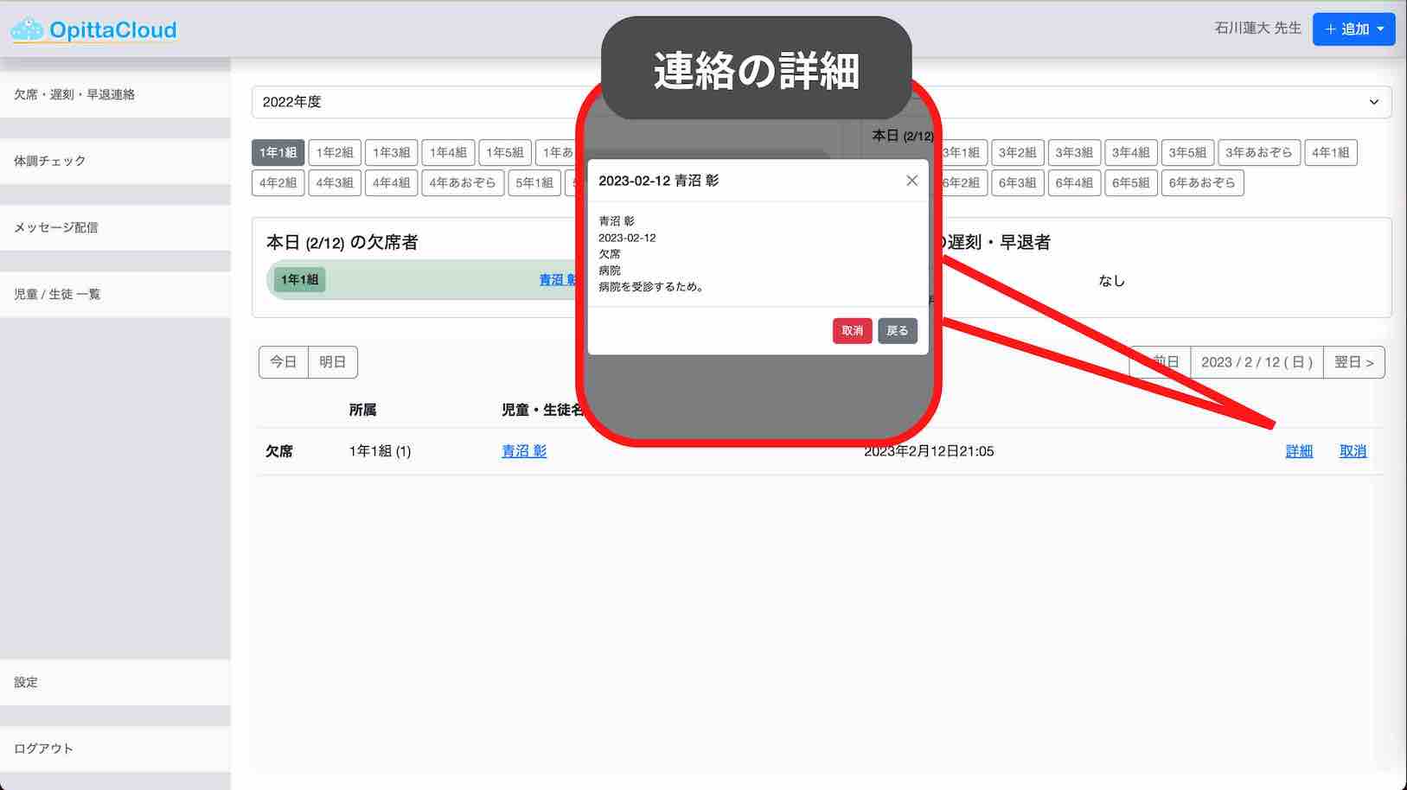Select the 1年3組 class filter

(x=391, y=152)
